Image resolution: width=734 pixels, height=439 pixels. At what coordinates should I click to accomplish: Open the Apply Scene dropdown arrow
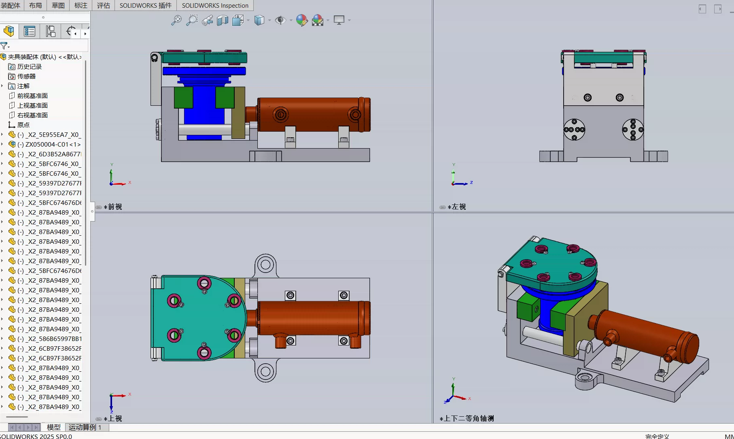click(x=328, y=20)
